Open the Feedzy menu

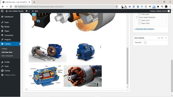(7, 71)
